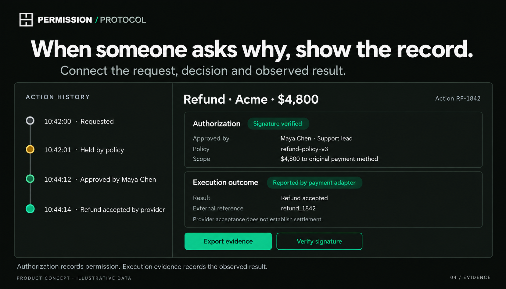Click the Permission Protocol logo icon
The height and width of the screenshot is (289, 506).
point(26,20)
